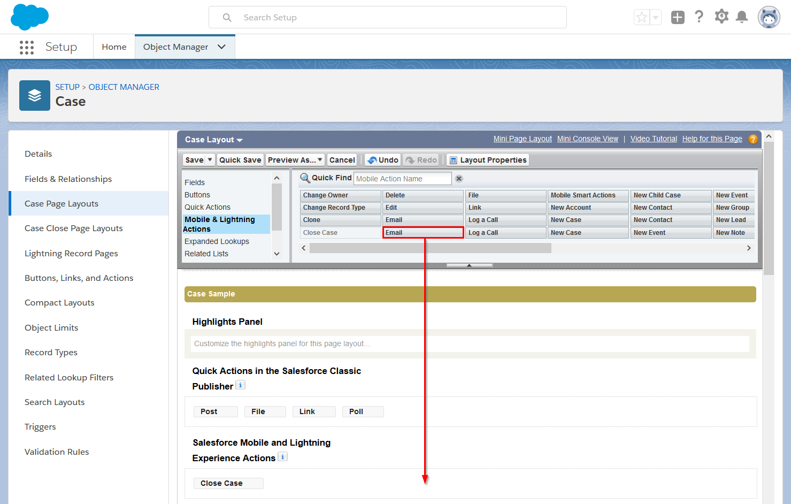Click the Redo toolbar button

[x=421, y=160]
